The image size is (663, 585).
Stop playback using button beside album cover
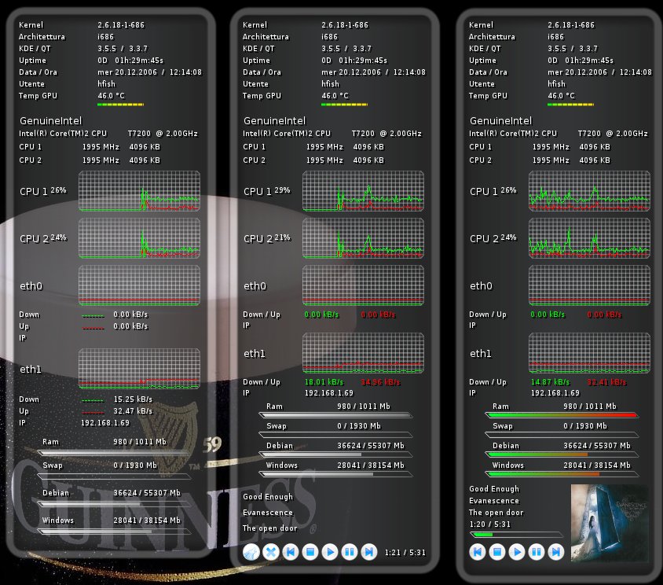click(x=497, y=552)
